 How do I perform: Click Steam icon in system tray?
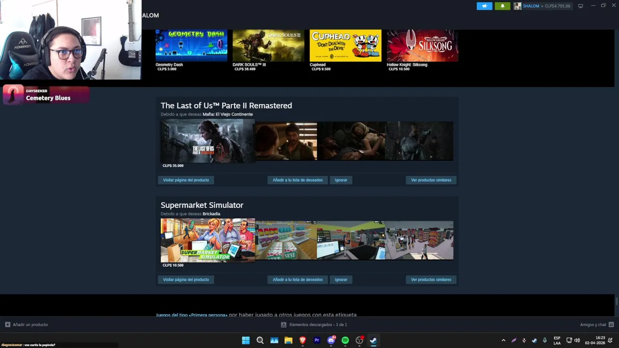(x=534, y=340)
